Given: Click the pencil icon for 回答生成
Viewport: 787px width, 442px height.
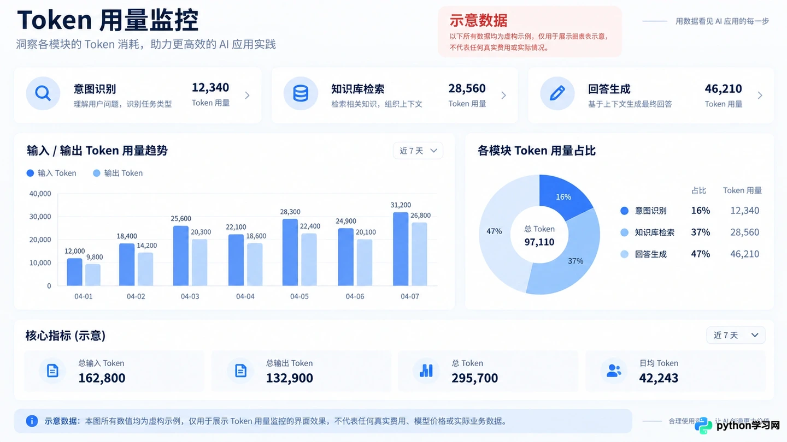Looking at the screenshot, I should click(557, 93).
